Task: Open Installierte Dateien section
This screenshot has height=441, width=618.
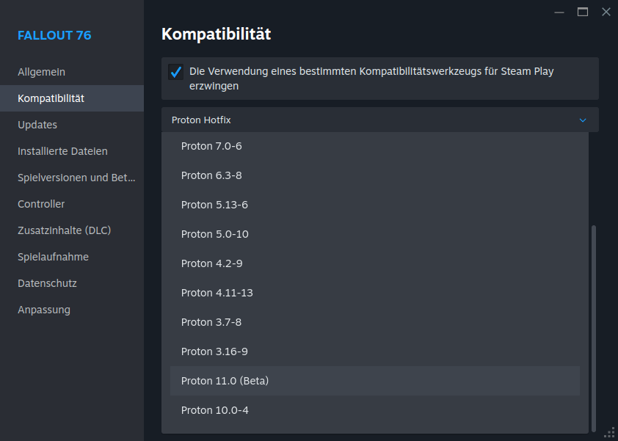Action: (x=62, y=151)
